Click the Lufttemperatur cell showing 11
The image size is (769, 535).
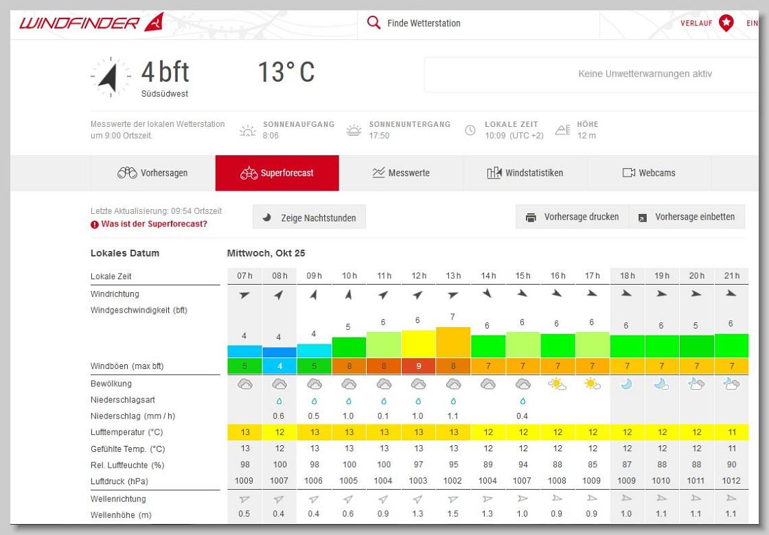pos(731,432)
